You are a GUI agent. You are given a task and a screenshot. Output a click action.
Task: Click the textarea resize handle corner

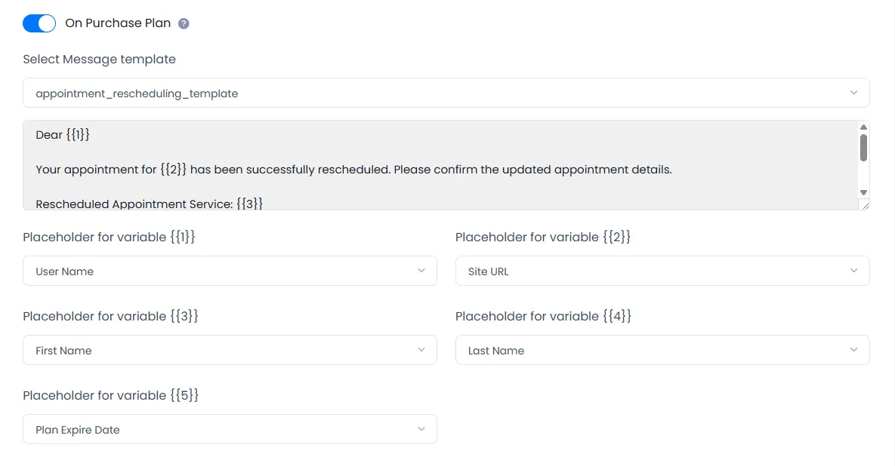(x=864, y=205)
